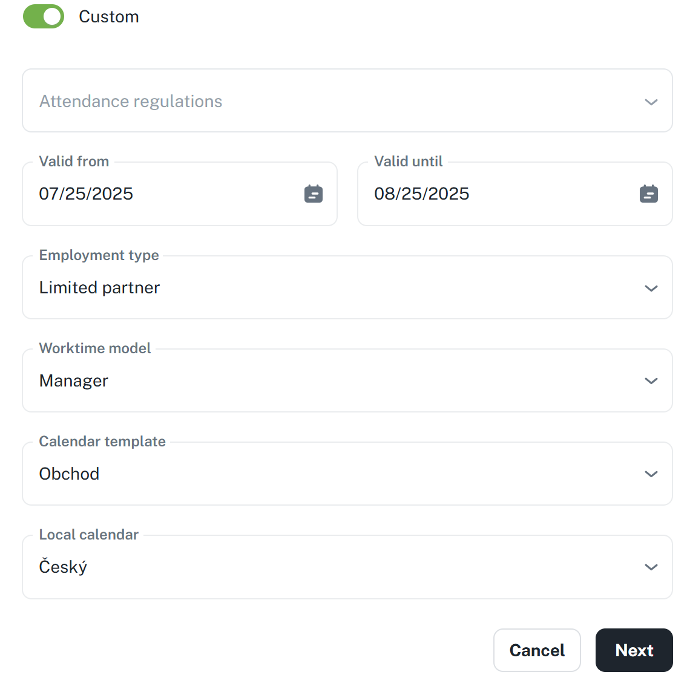Click the Employment type field label

pos(99,255)
